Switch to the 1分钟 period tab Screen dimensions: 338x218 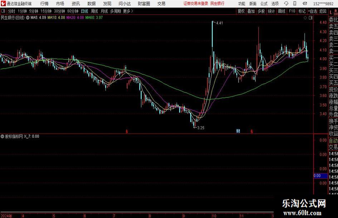22,11
